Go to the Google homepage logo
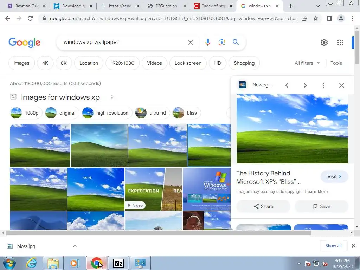This screenshot has width=360, height=270. coord(24,43)
